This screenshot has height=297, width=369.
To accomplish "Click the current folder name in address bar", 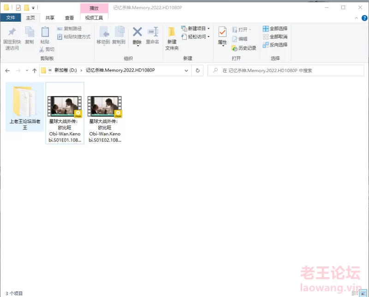I will point(120,70).
